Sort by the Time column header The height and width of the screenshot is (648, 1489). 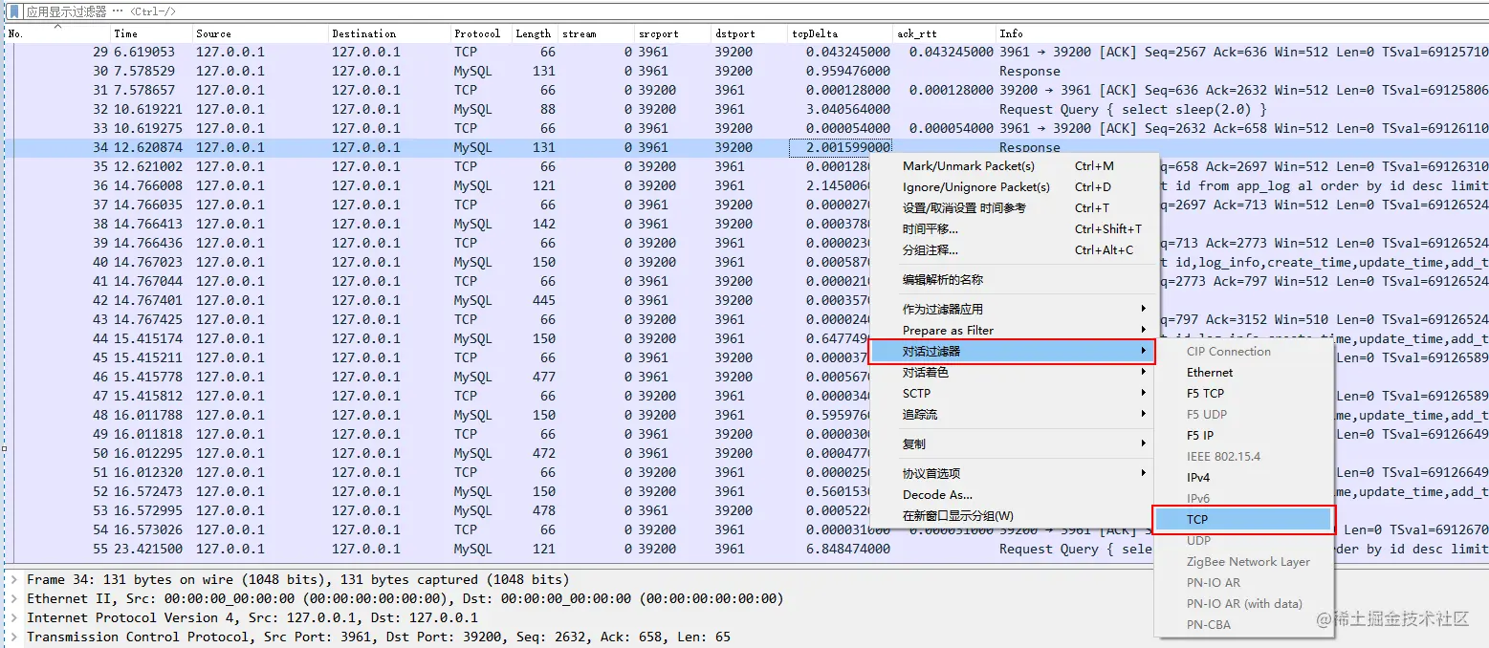(151, 33)
